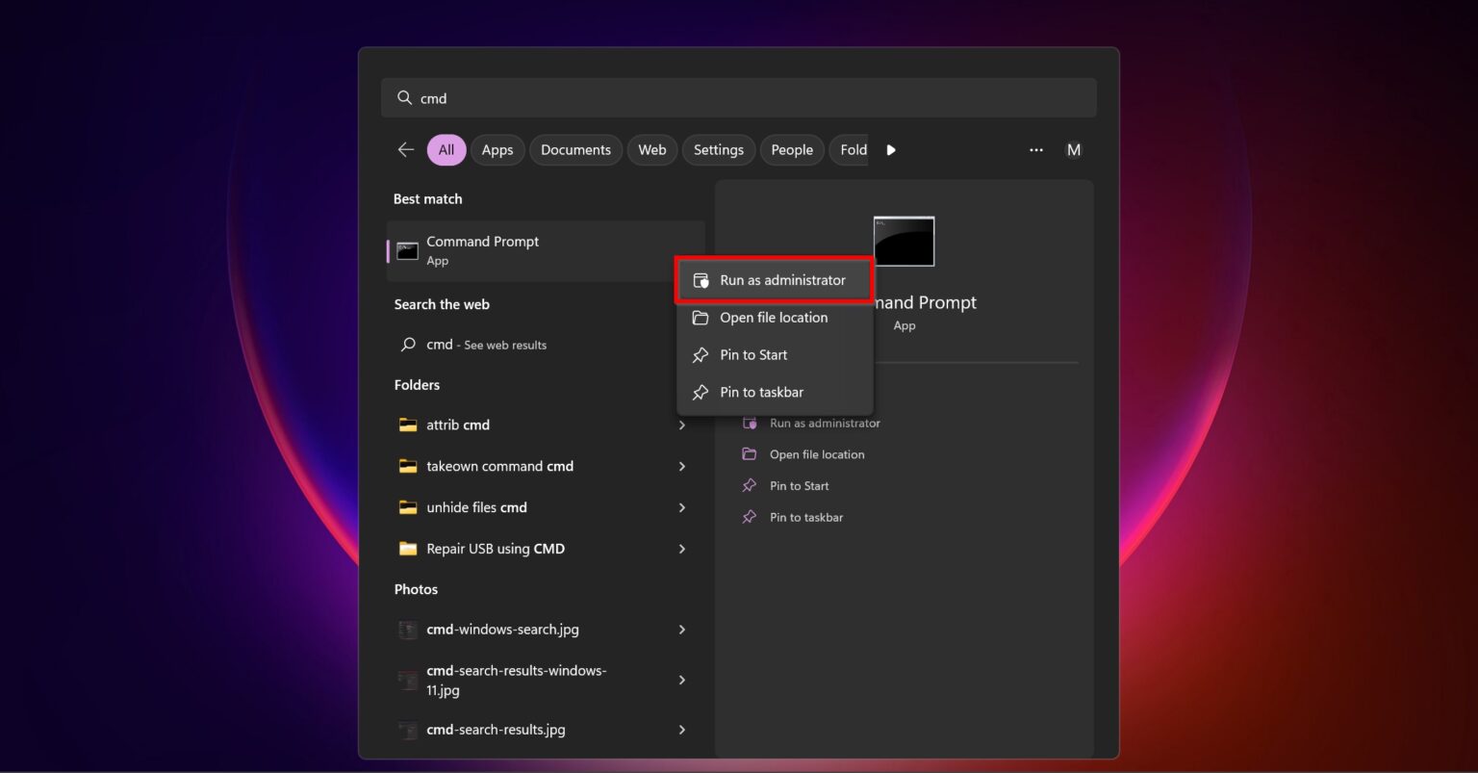Click the M user account avatar
The height and width of the screenshot is (773, 1478).
click(x=1074, y=150)
